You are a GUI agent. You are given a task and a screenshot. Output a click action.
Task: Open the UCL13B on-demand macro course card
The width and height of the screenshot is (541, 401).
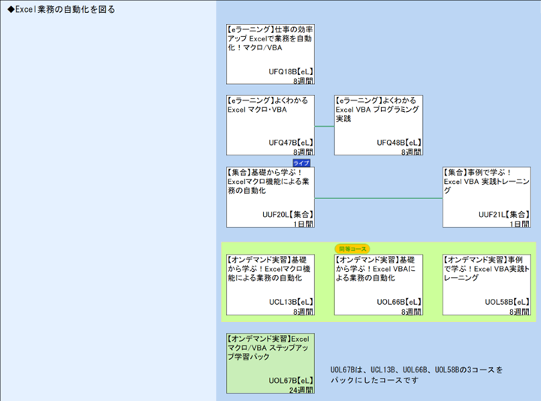pyautogui.click(x=270, y=285)
